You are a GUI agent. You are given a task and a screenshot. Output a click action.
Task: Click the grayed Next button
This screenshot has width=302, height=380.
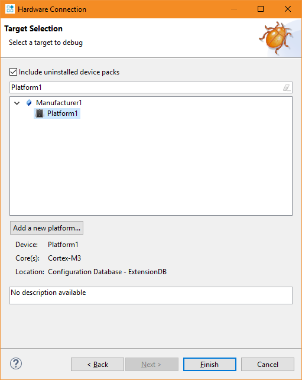(152, 364)
